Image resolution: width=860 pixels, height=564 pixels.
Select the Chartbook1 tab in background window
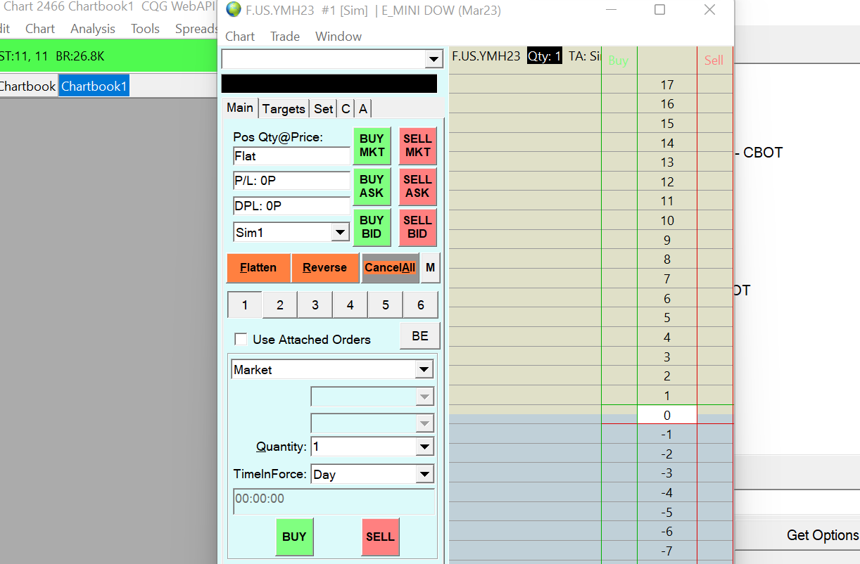coord(94,86)
